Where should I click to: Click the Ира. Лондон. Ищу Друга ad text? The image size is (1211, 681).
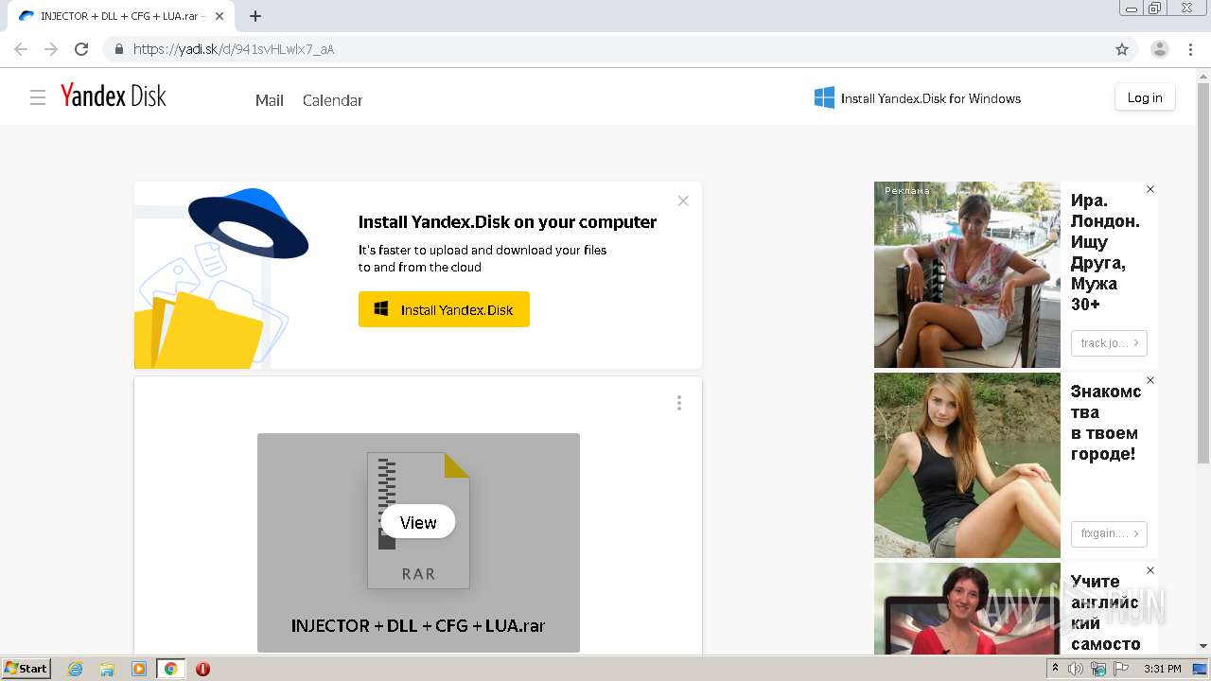point(1105,252)
